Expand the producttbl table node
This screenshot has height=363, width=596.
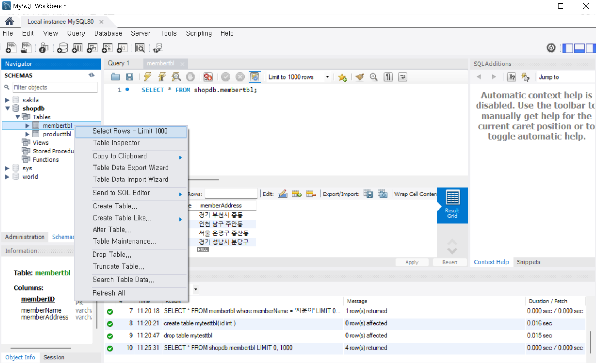tap(27, 134)
